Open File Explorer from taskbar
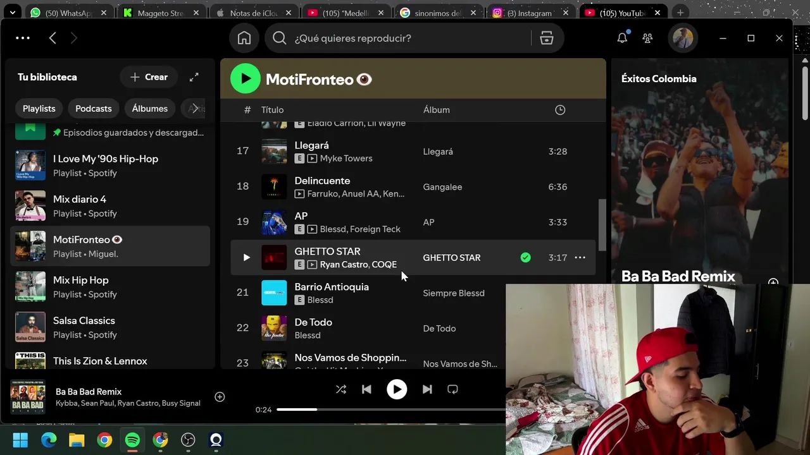 [x=77, y=440]
